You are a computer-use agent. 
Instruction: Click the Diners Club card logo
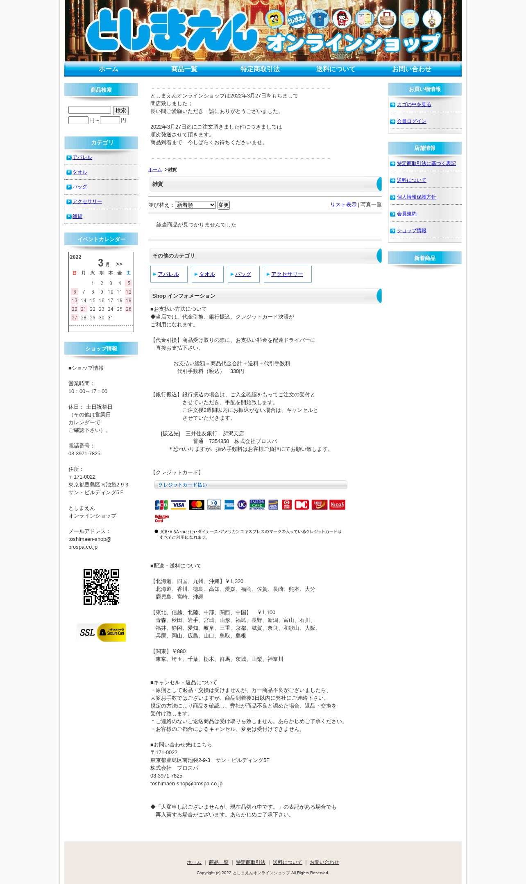click(x=214, y=505)
